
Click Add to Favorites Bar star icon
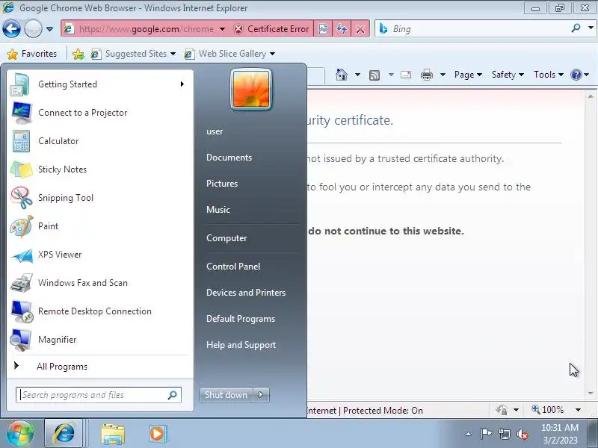pyautogui.click(x=78, y=54)
